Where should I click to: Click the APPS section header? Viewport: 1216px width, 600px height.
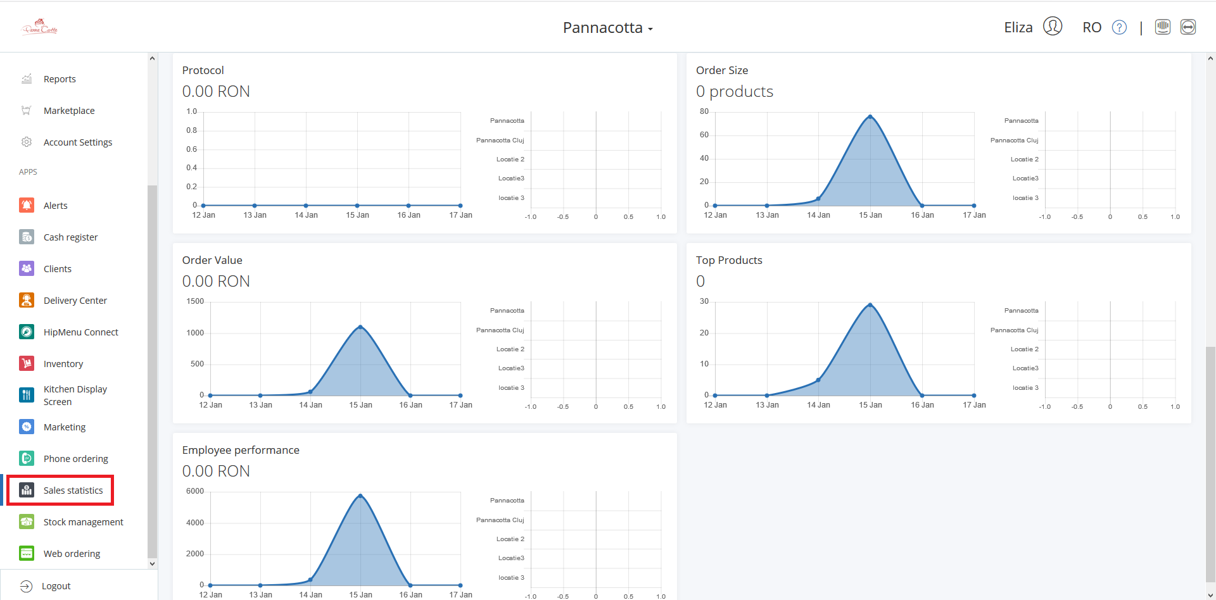coord(28,172)
